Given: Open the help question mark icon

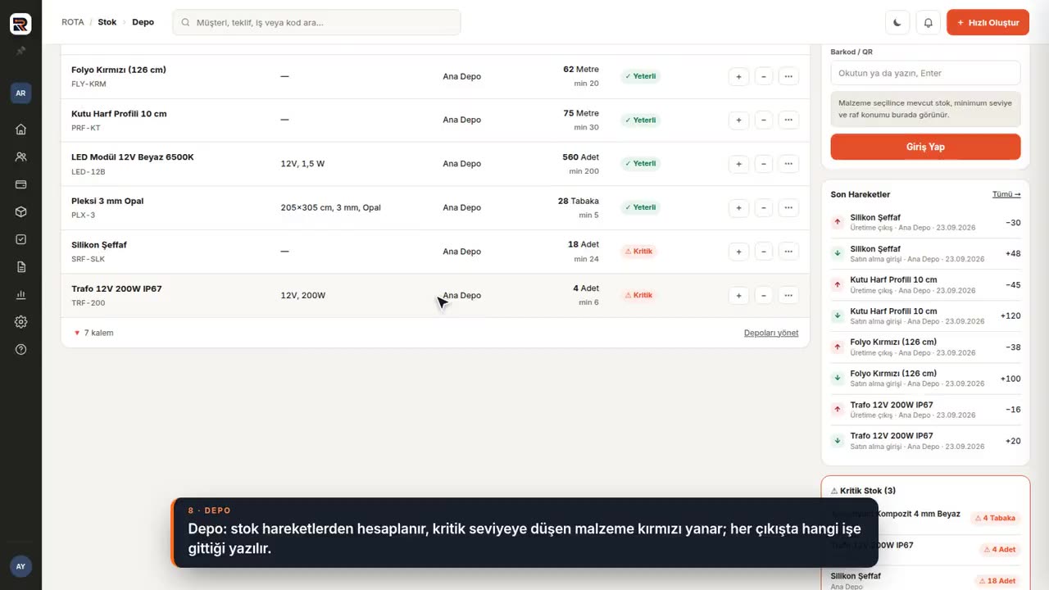Looking at the screenshot, I should click(x=20, y=349).
